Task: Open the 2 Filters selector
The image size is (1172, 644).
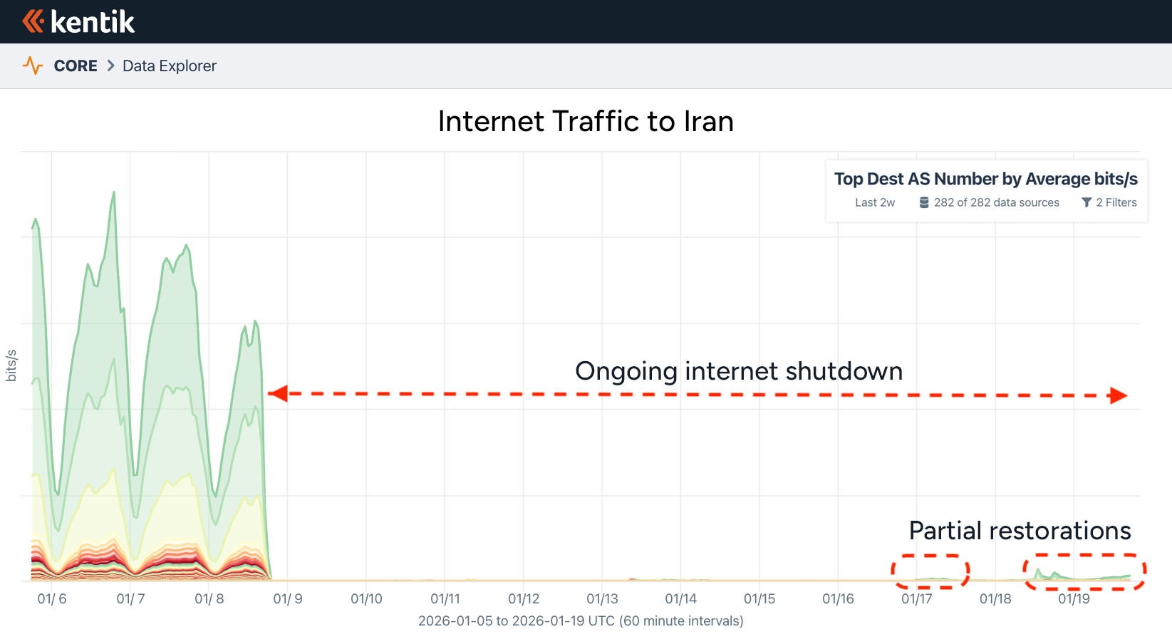Action: pyautogui.click(x=1116, y=202)
